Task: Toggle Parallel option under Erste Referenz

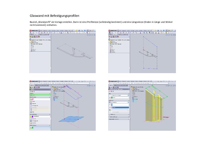Action: tap(31, 101)
